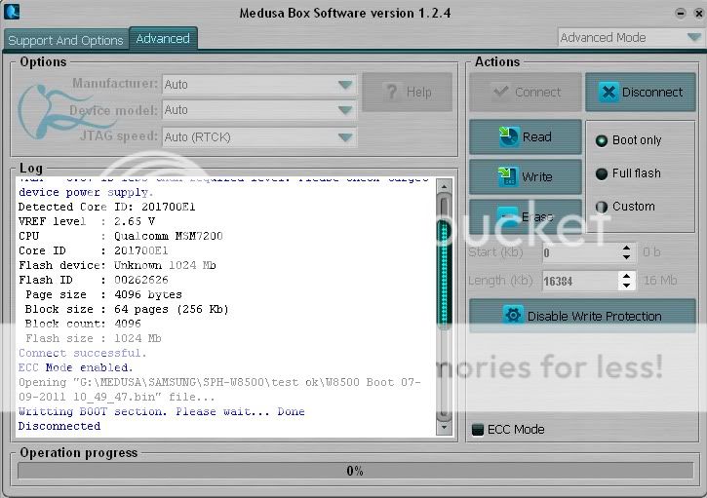707x498 pixels.
Task: Click the 'Connect successful.' log line
Action: click(83, 353)
